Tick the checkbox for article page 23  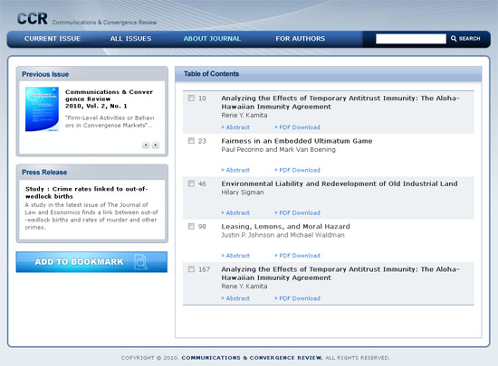click(x=191, y=141)
